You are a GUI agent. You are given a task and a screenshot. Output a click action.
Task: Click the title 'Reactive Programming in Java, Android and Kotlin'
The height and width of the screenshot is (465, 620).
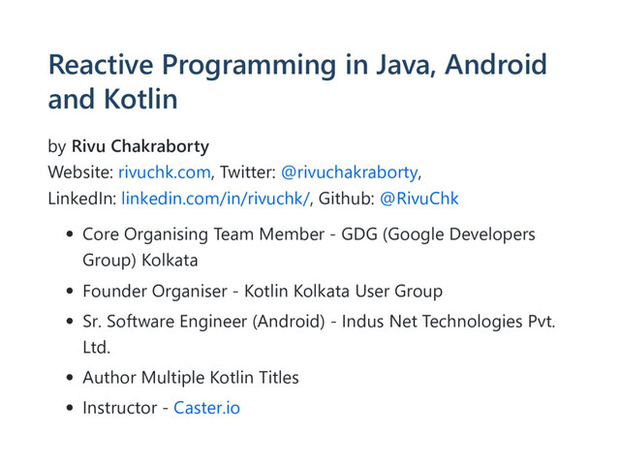[297, 81]
